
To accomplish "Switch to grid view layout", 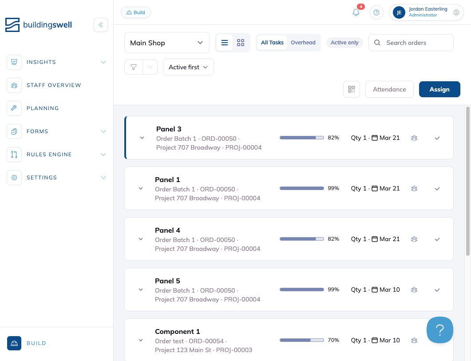I will pos(241,43).
